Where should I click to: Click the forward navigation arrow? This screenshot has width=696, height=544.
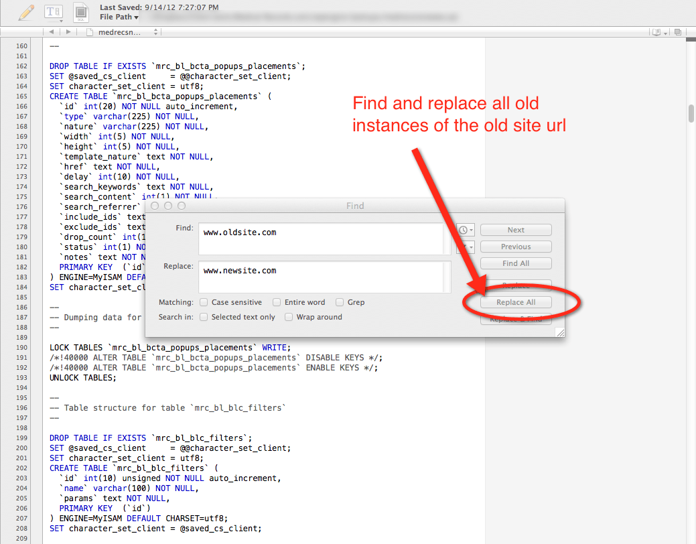[x=68, y=31]
